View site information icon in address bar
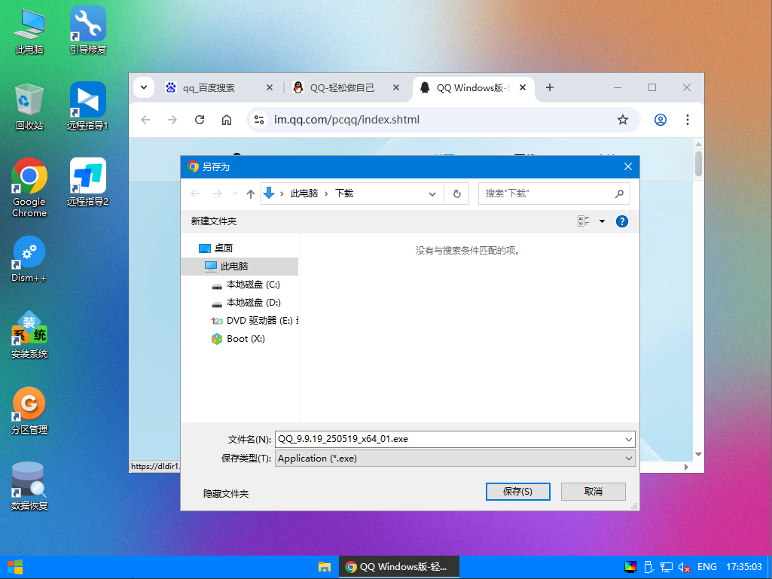This screenshot has height=579, width=772. pos(259,120)
